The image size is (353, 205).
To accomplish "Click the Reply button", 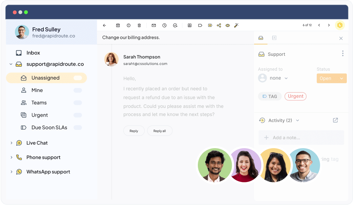I will pyautogui.click(x=134, y=131).
